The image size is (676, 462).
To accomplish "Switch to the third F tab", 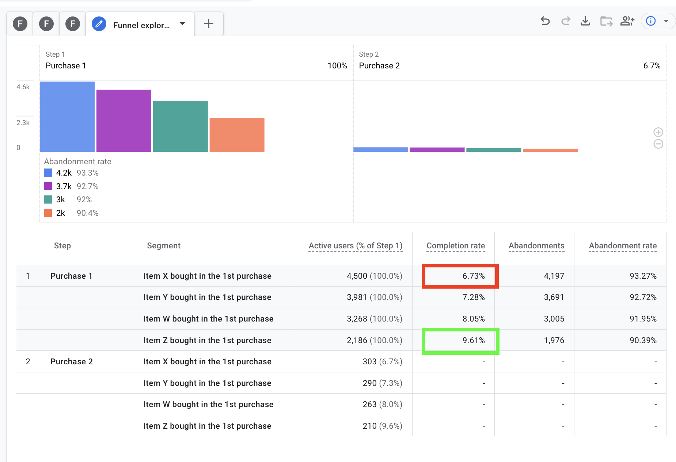I will click(x=73, y=24).
